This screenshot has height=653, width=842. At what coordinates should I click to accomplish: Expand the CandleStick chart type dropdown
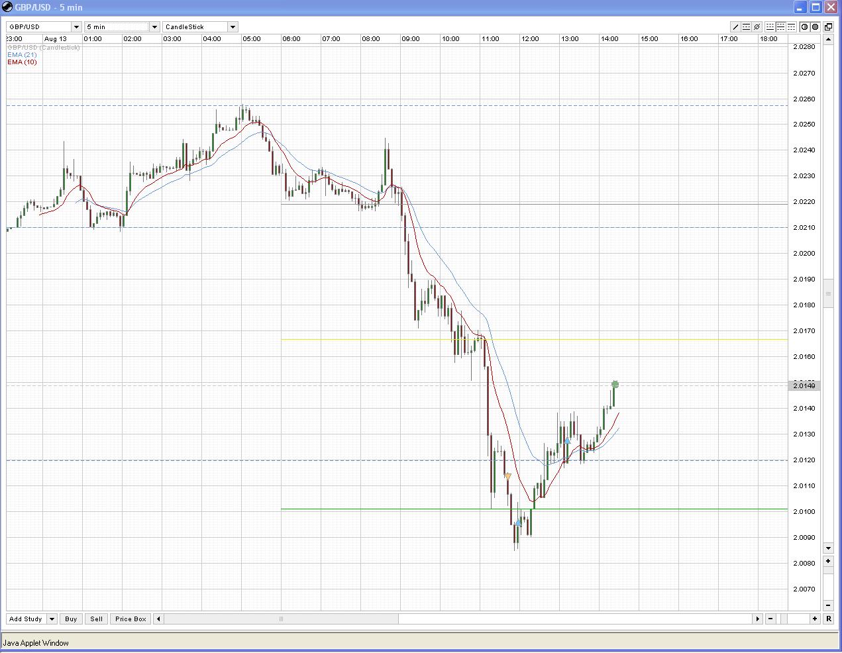coord(233,27)
